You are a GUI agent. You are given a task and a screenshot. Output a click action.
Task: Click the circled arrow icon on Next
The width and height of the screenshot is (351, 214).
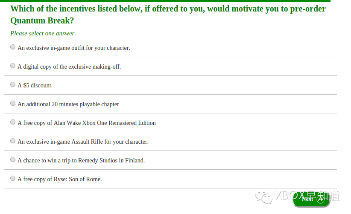(x=321, y=200)
